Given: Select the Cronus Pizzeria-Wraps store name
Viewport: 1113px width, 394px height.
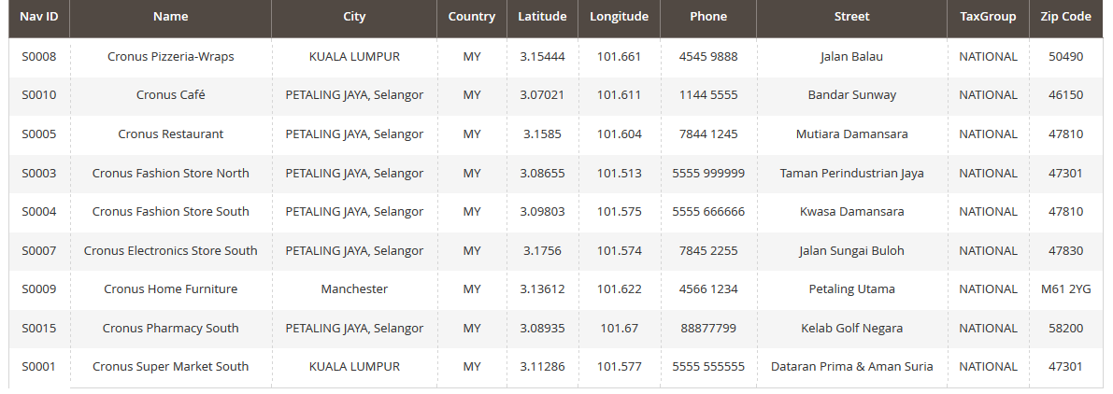Looking at the screenshot, I should [170, 57].
